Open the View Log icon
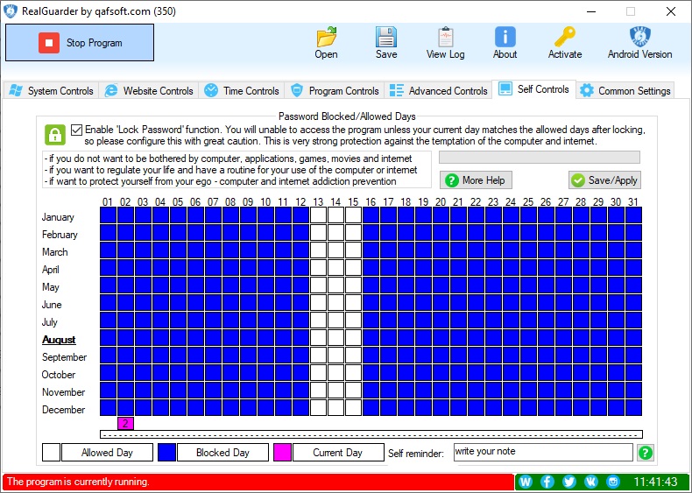This screenshot has height=493, width=692. coord(445,38)
